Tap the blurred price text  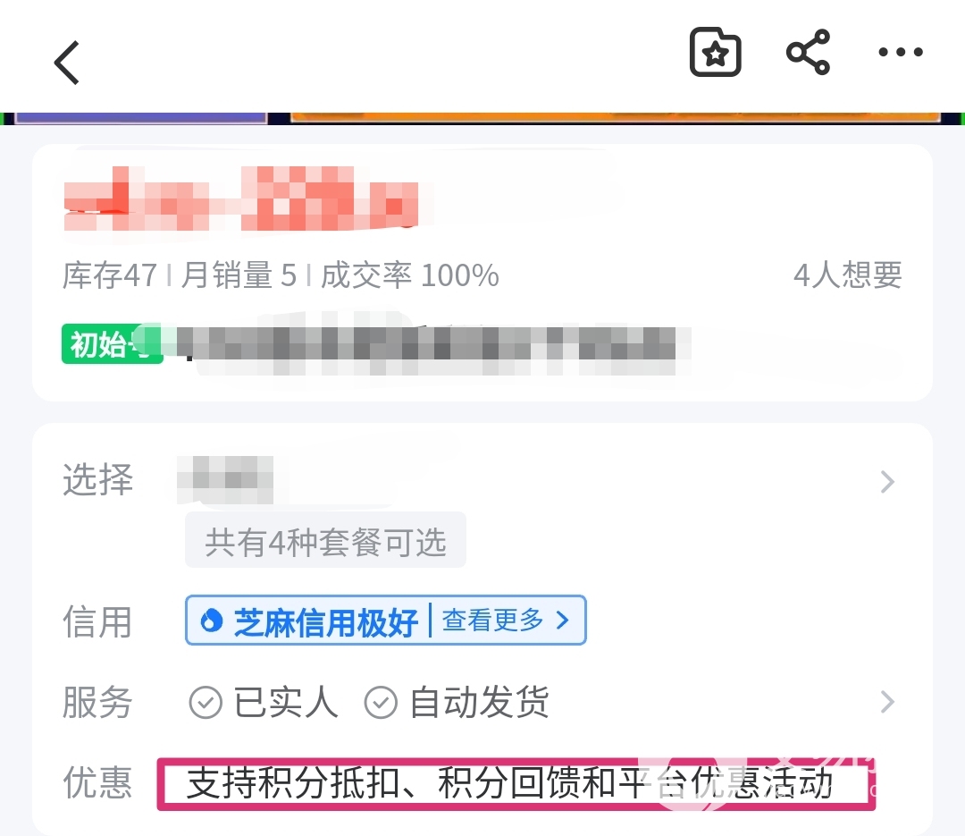point(240,198)
